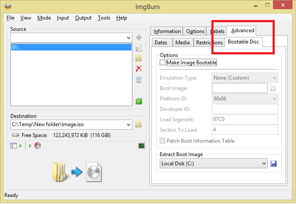Screen dimensions: 296x204
Task: Open the Tools menu
Action: coord(104,18)
